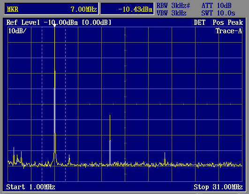Click the Start 1.00MHz frequency label
This screenshot has width=249, height=194.
point(30,187)
